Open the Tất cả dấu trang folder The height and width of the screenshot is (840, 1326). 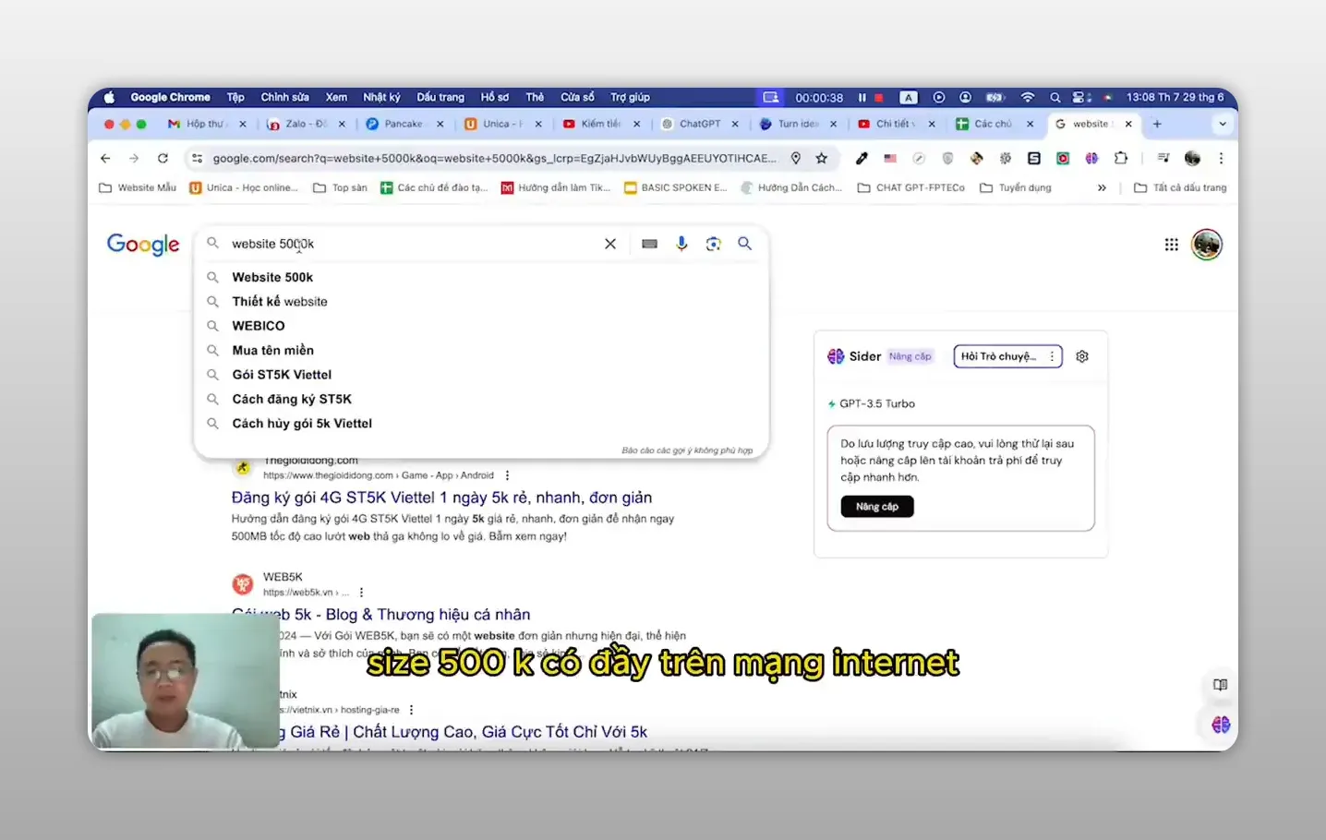click(x=1180, y=187)
